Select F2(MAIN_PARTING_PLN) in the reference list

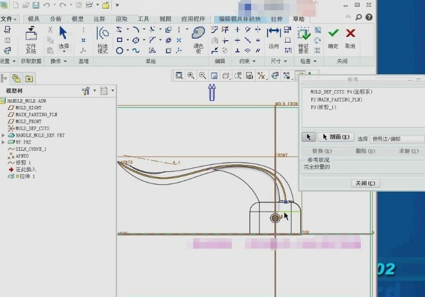point(336,100)
